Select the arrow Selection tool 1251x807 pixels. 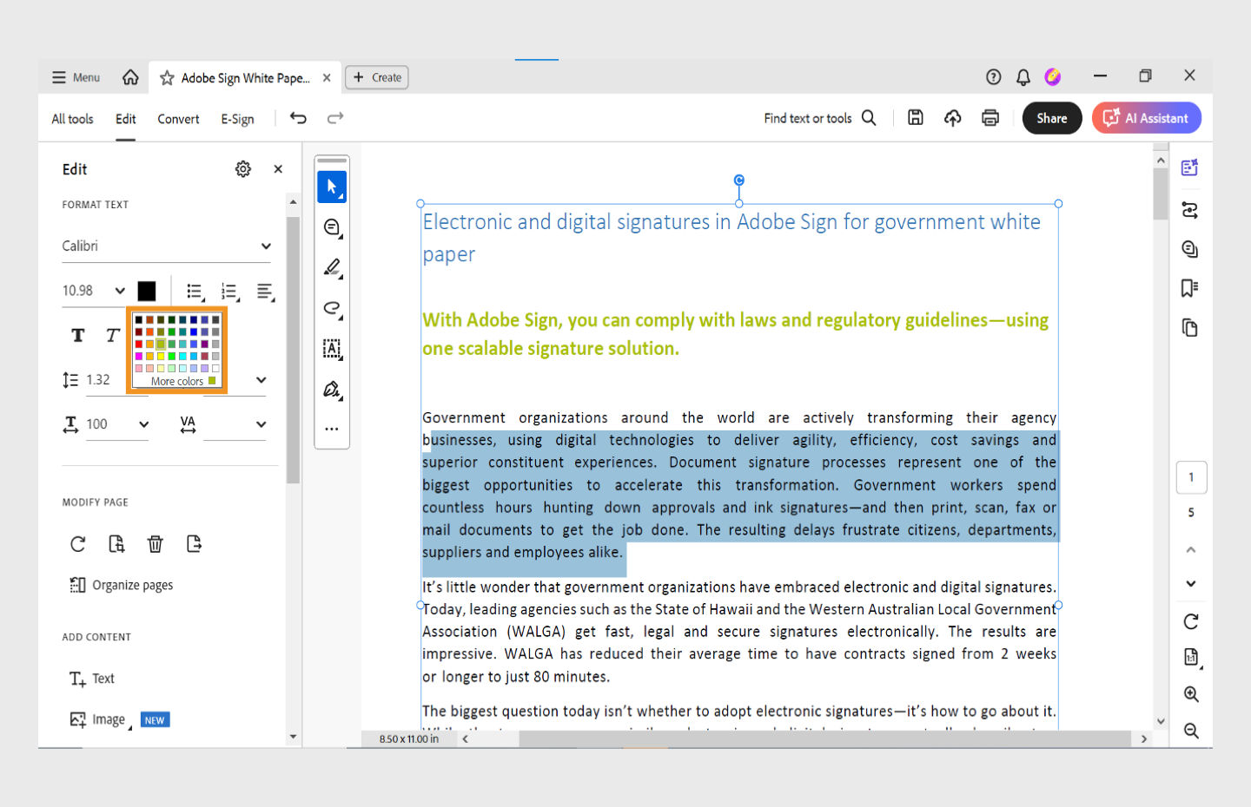pos(332,186)
